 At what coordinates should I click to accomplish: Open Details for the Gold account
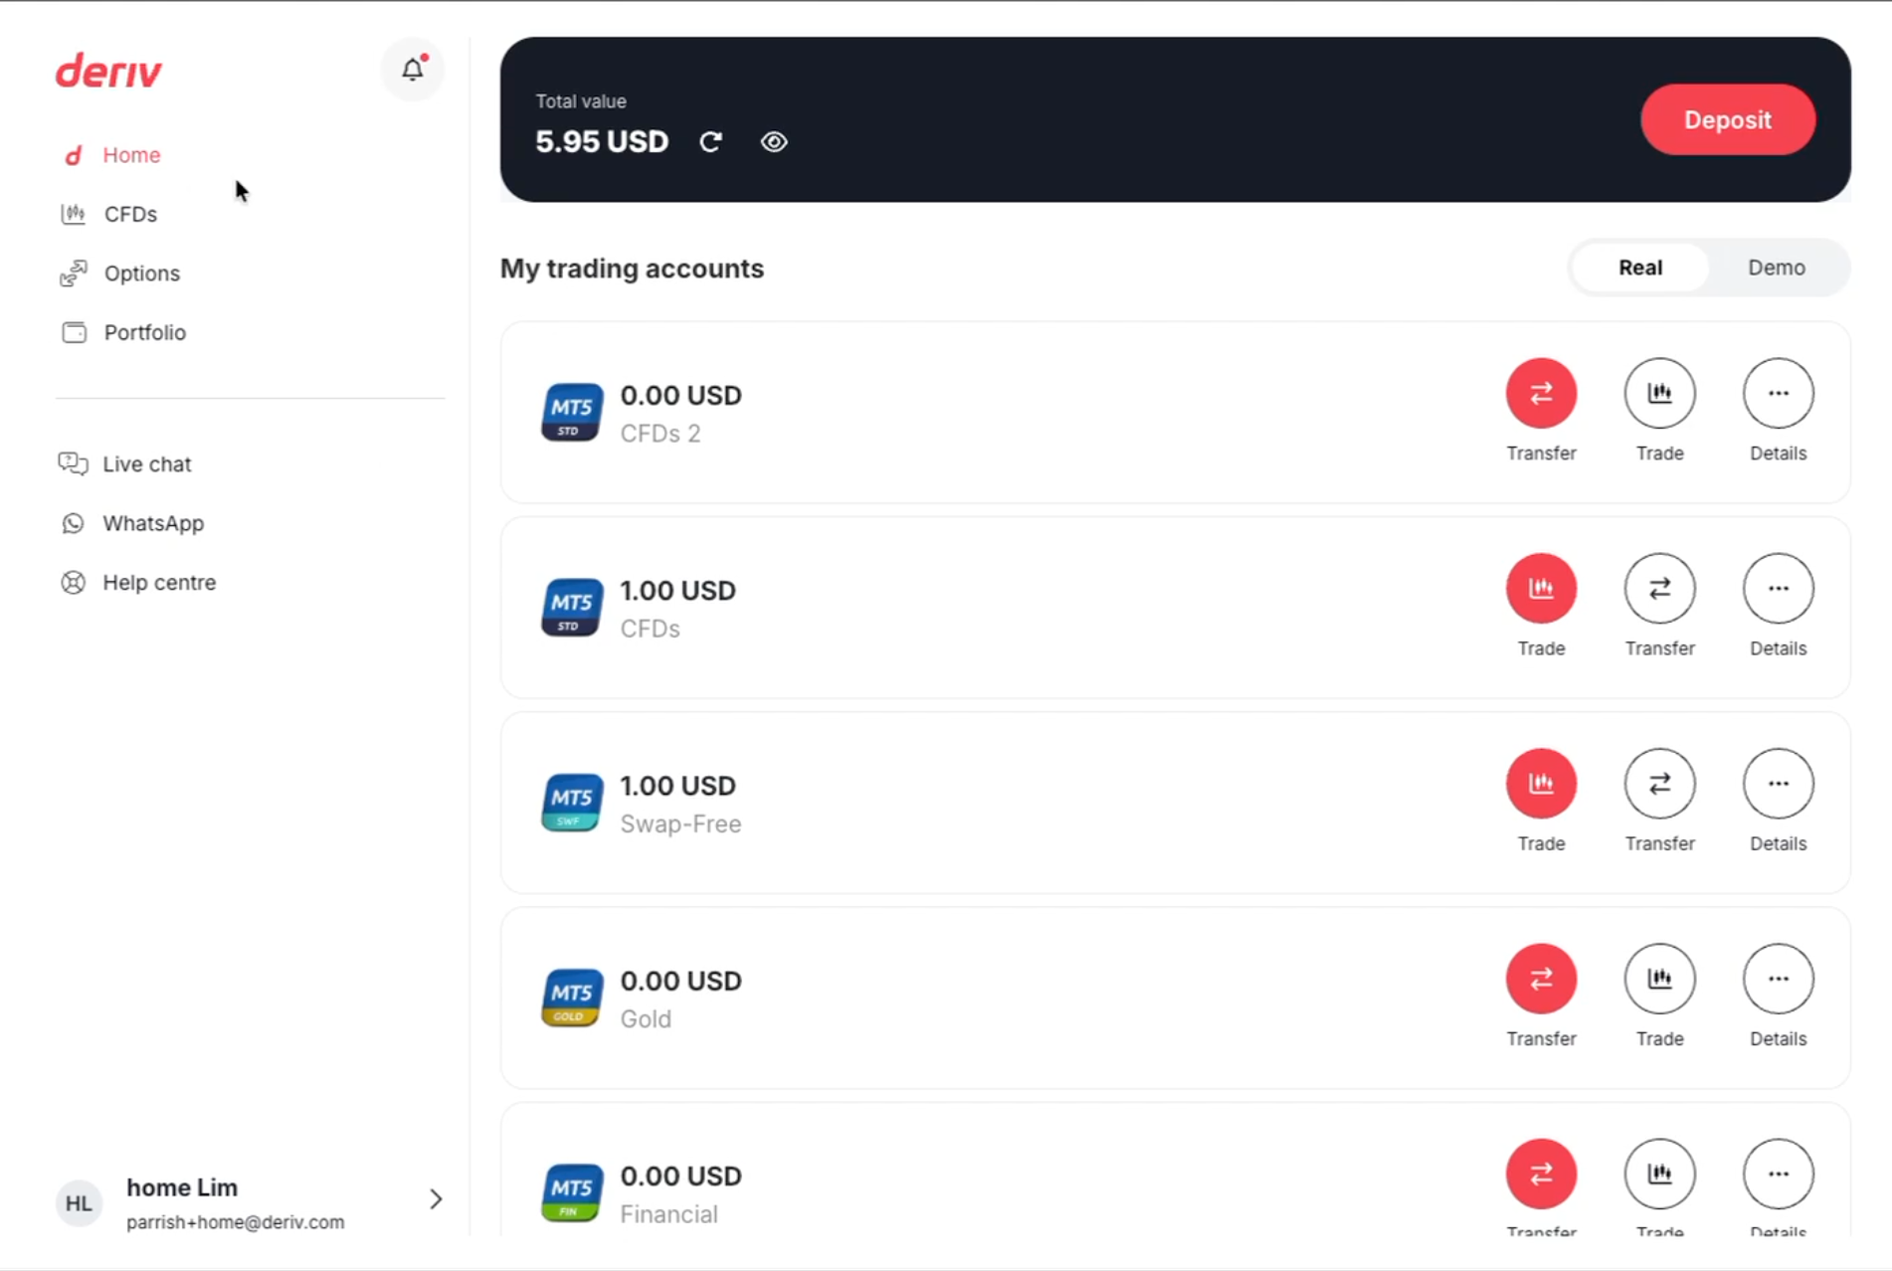coord(1778,979)
